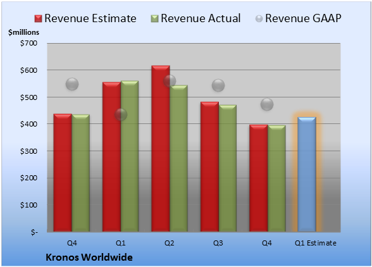Select the 'Revenue Actual' legend label

(x=201, y=18)
